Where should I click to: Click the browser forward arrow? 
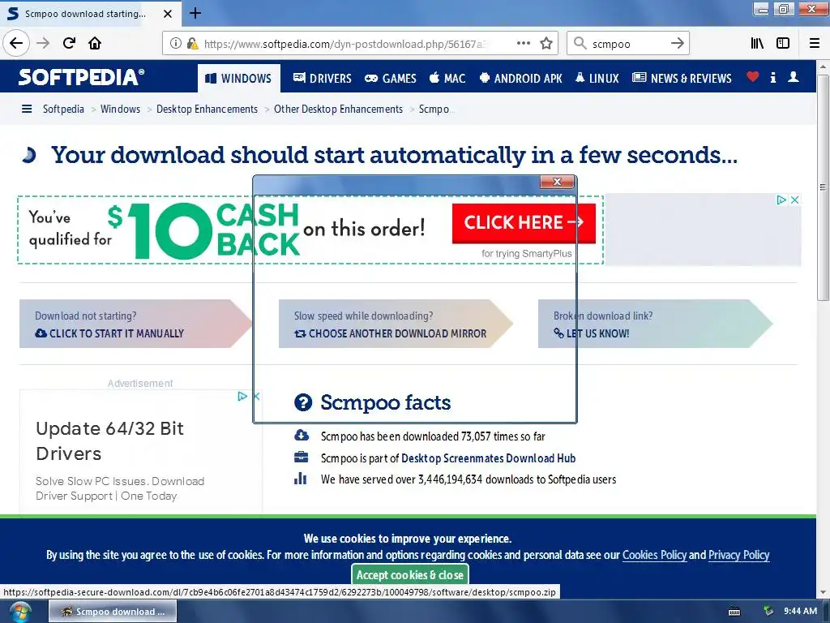click(44, 44)
